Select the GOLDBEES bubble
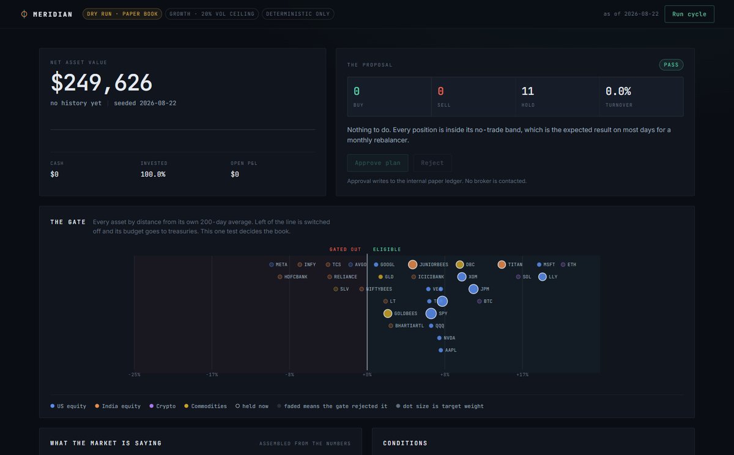Image resolution: width=734 pixels, height=455 pixels. coord(388,314)
